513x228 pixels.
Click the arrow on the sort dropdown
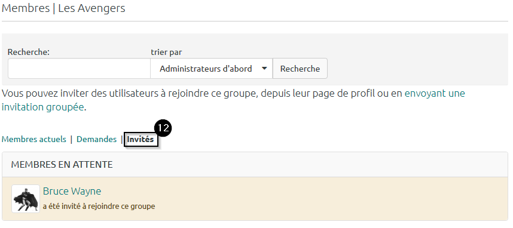tap(264, 69)
